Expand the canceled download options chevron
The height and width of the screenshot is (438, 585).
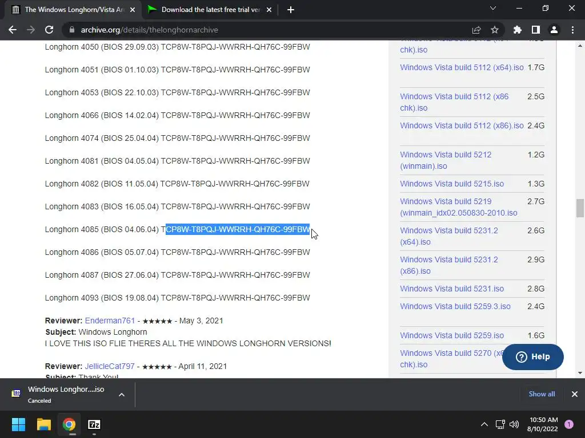122,395
